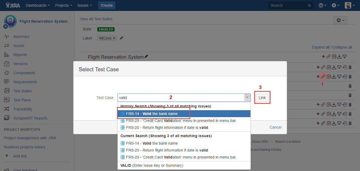The width and height of the screenshot is (360, 171).
Task: Click the user avatar in top bar
Action: tap(348, 5)
